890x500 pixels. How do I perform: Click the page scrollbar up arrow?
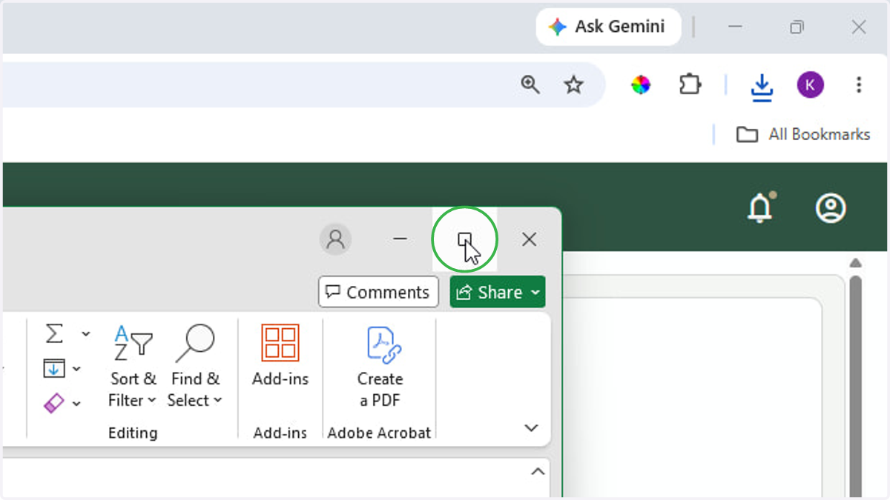[x=856, y=263]
